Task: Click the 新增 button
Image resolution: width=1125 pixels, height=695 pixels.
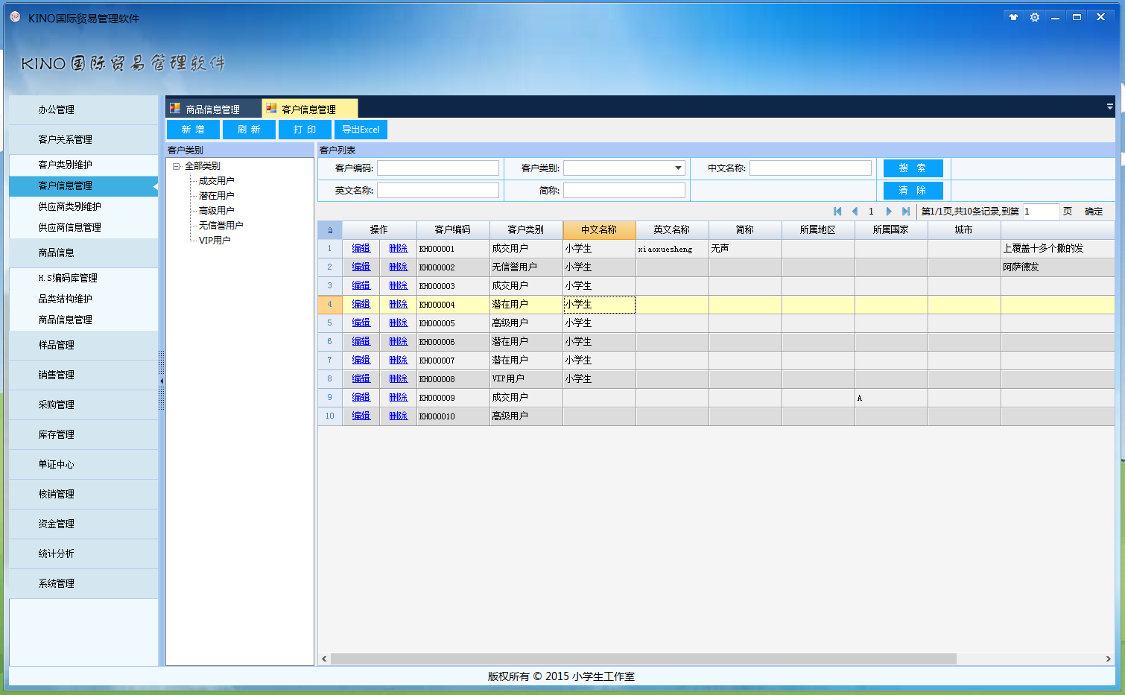Action: [193, 130]
